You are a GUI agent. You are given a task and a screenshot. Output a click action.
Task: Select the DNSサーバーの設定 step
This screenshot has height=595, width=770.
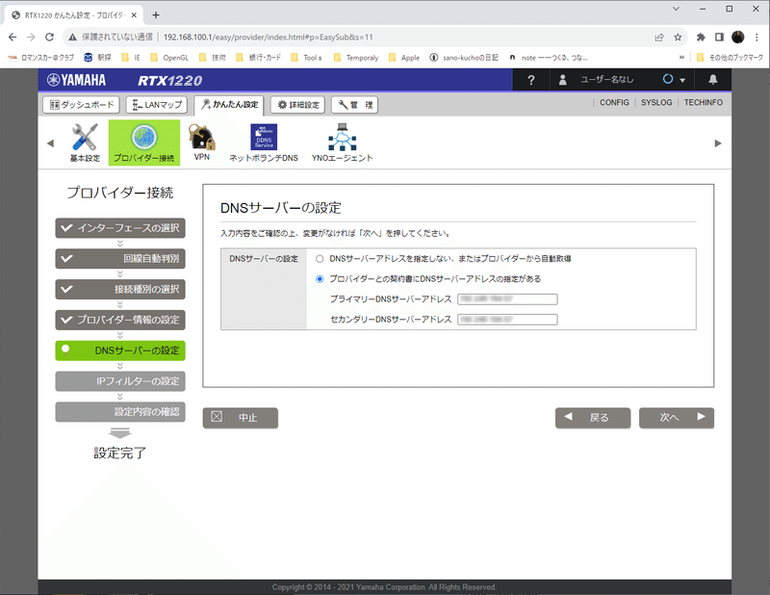[120, 350]
